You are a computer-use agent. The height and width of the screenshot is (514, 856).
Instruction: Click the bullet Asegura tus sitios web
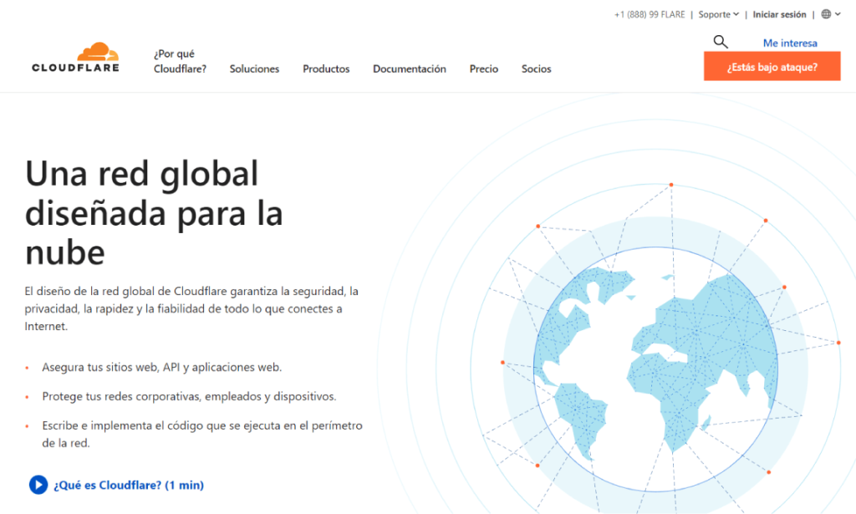[x=162, y=367]
